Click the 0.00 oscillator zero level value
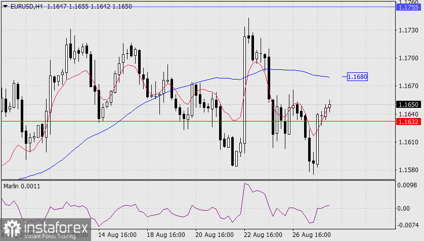424x241 pixels. point(403,208)
